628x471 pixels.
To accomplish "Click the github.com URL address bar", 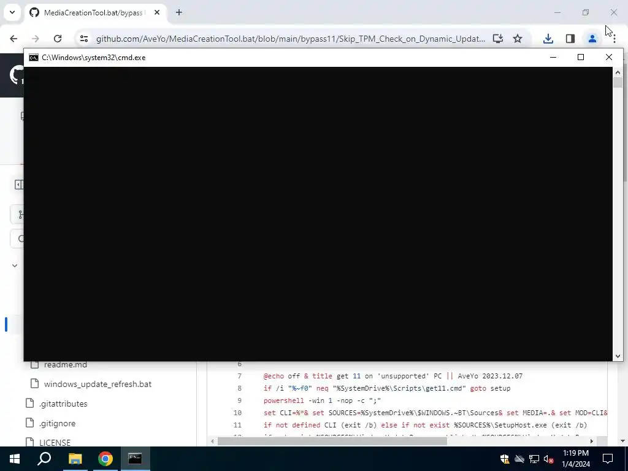I will pos(290,39).
